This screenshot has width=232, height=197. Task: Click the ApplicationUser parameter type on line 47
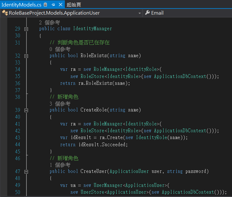(x=129, y=171)
